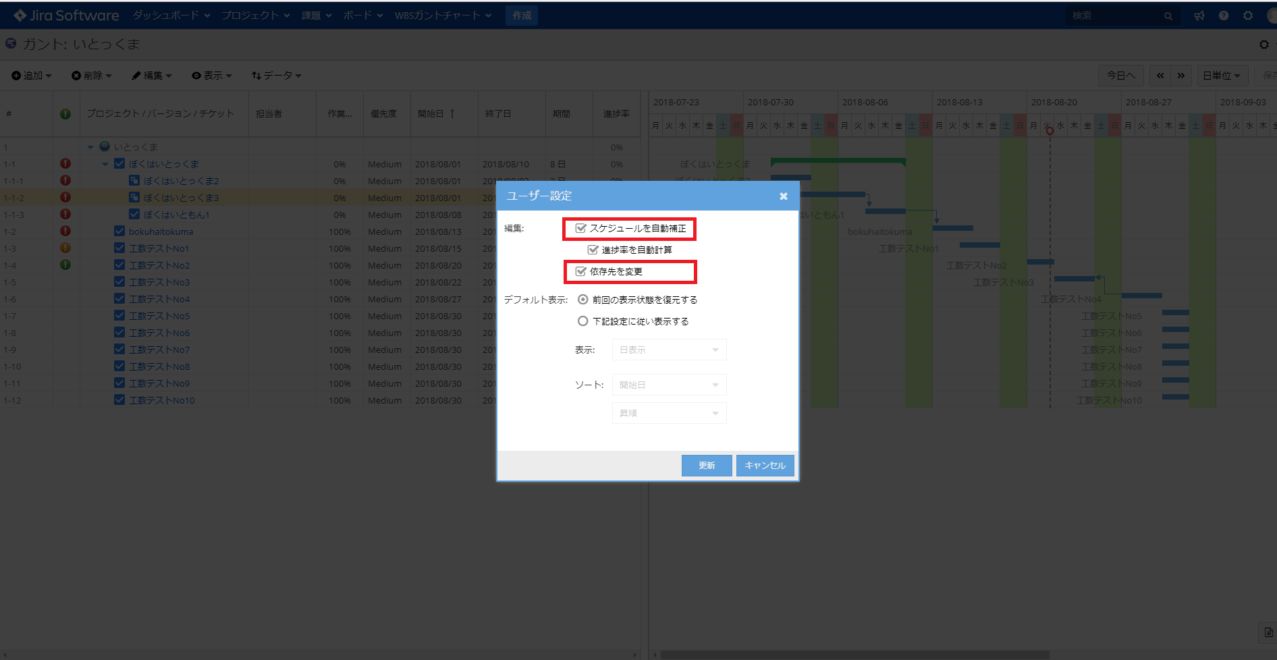Open the プロジェクト menu
Viewport: 1277px width, 660px height.
(x=256, y=16)
